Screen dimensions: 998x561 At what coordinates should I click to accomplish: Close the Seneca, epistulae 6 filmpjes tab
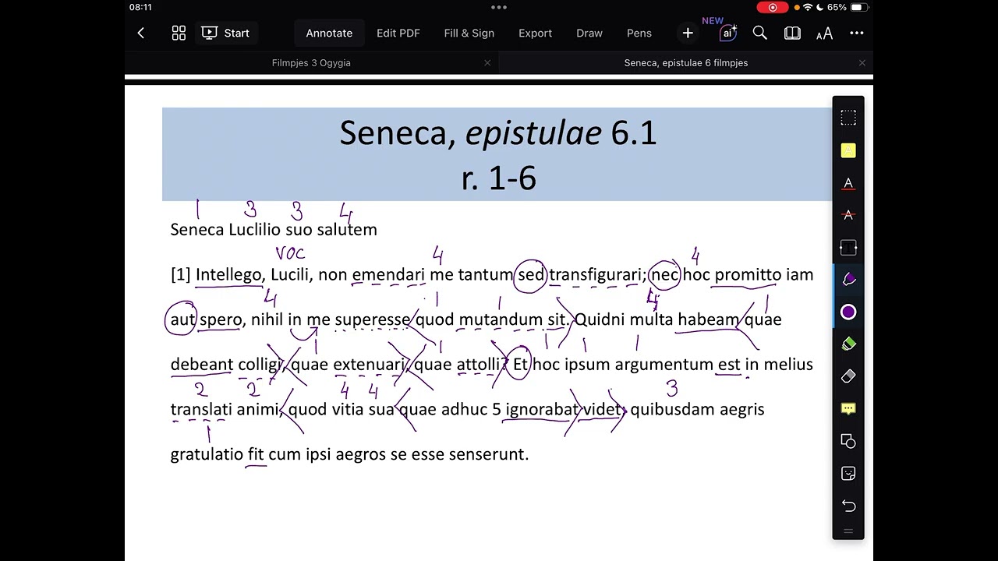(x=862, y=63)
